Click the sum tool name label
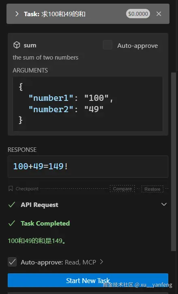 (30, 45)
